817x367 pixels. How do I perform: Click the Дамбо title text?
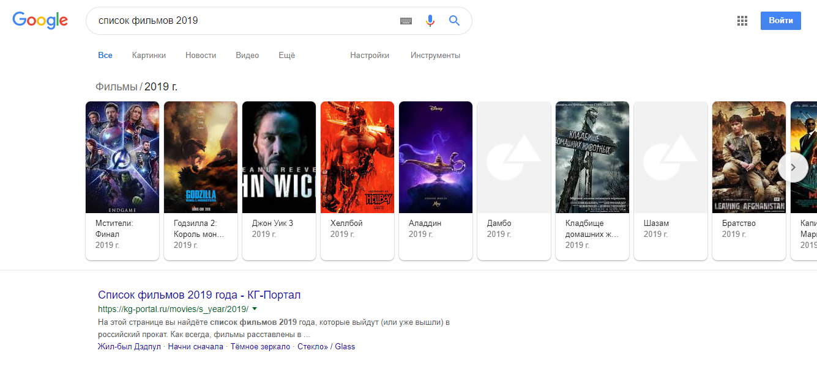pyautogui.click(x=499, y=223)
